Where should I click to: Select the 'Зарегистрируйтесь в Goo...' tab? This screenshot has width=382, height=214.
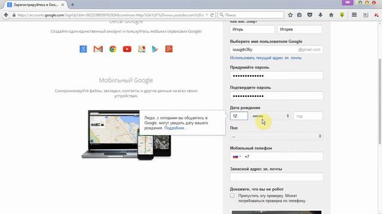(36, 5)
